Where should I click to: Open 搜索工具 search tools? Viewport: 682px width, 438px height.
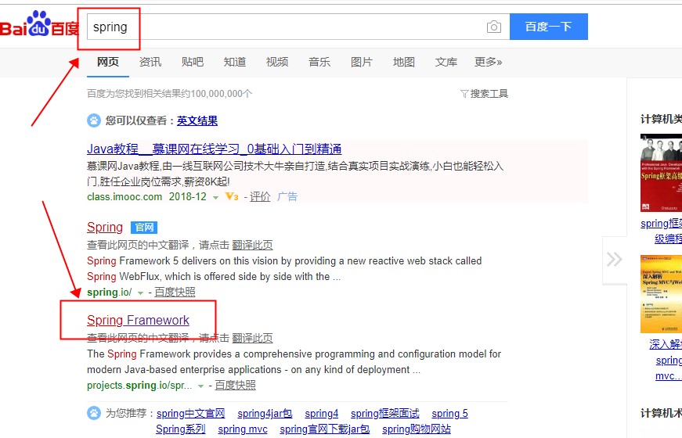[489, 94]
